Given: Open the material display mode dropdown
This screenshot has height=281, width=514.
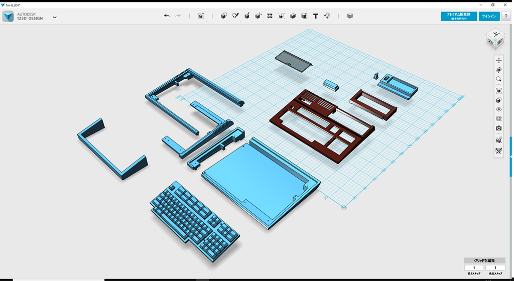Looking at the screenshot, I should pyautogui.click(x=498, y=100).
